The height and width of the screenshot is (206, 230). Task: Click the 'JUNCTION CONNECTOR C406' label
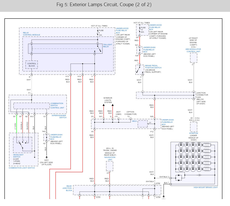[x=202, y=95]
